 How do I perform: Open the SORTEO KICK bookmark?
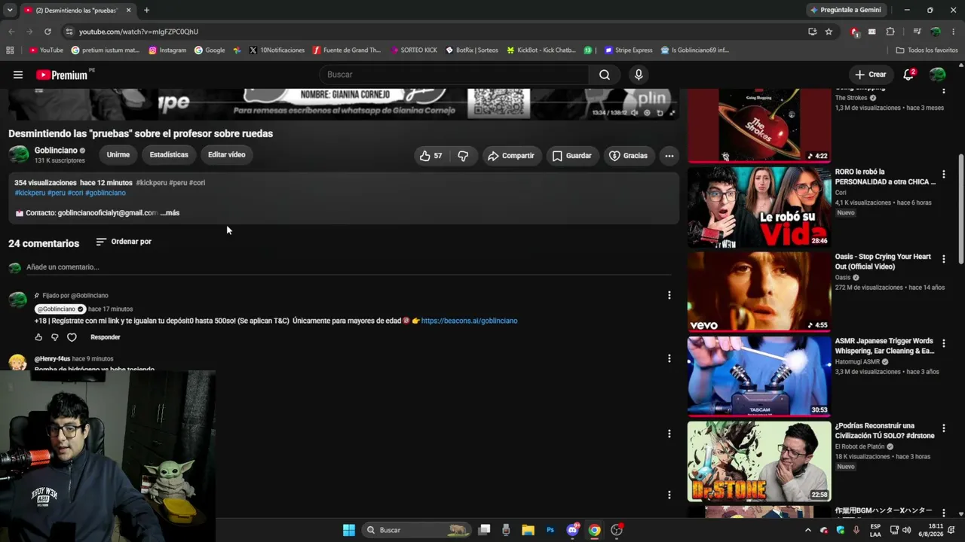(x=414, y=50)
